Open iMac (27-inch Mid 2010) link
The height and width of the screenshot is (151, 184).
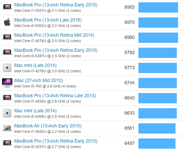pyautogui.click(x=38, y=80)
